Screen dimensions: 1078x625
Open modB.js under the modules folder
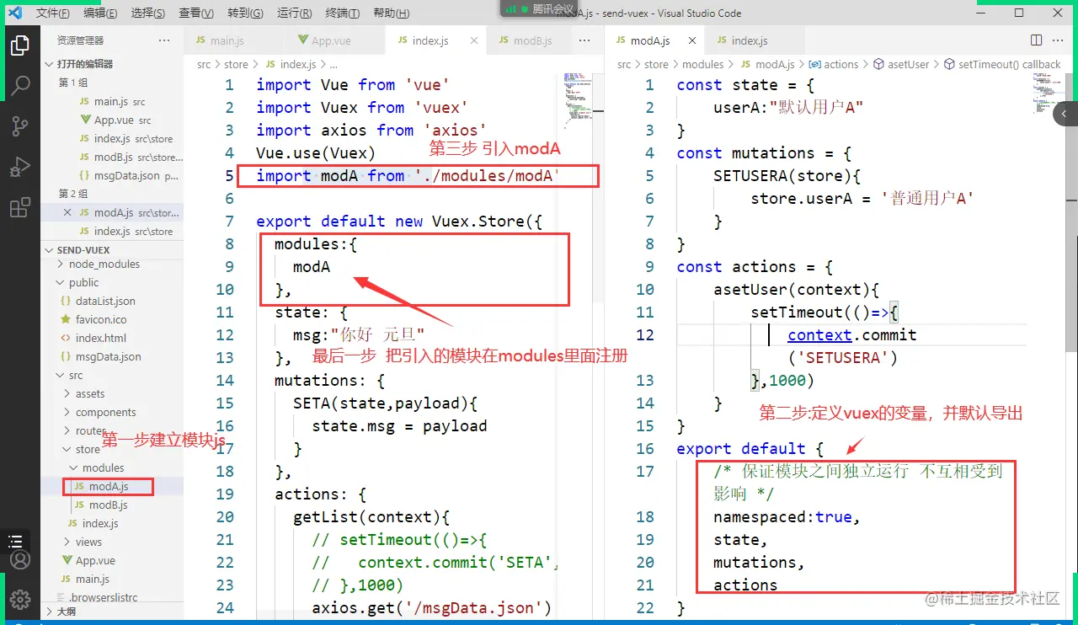[x=108, y=505]
